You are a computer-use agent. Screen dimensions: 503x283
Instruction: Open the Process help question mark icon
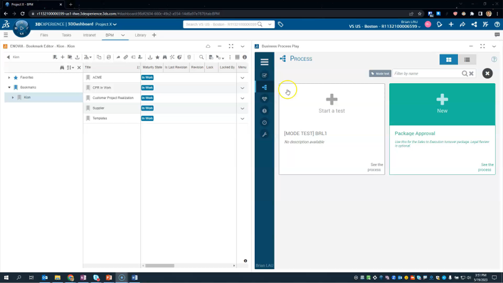click(x=494, y=59)
